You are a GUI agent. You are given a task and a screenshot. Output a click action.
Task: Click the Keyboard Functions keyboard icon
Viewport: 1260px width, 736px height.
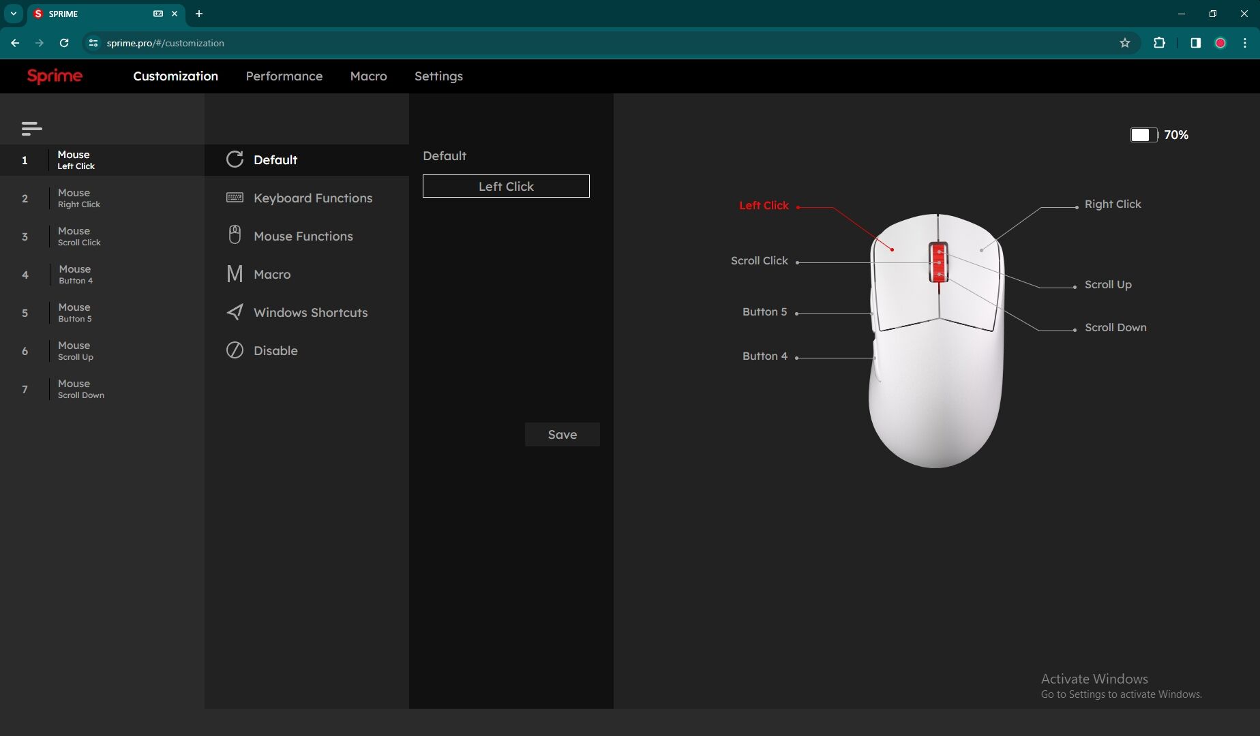click(235, 198)
